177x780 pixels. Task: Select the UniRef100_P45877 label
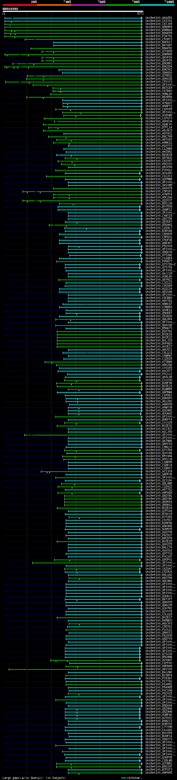click(x=159, y=261)
